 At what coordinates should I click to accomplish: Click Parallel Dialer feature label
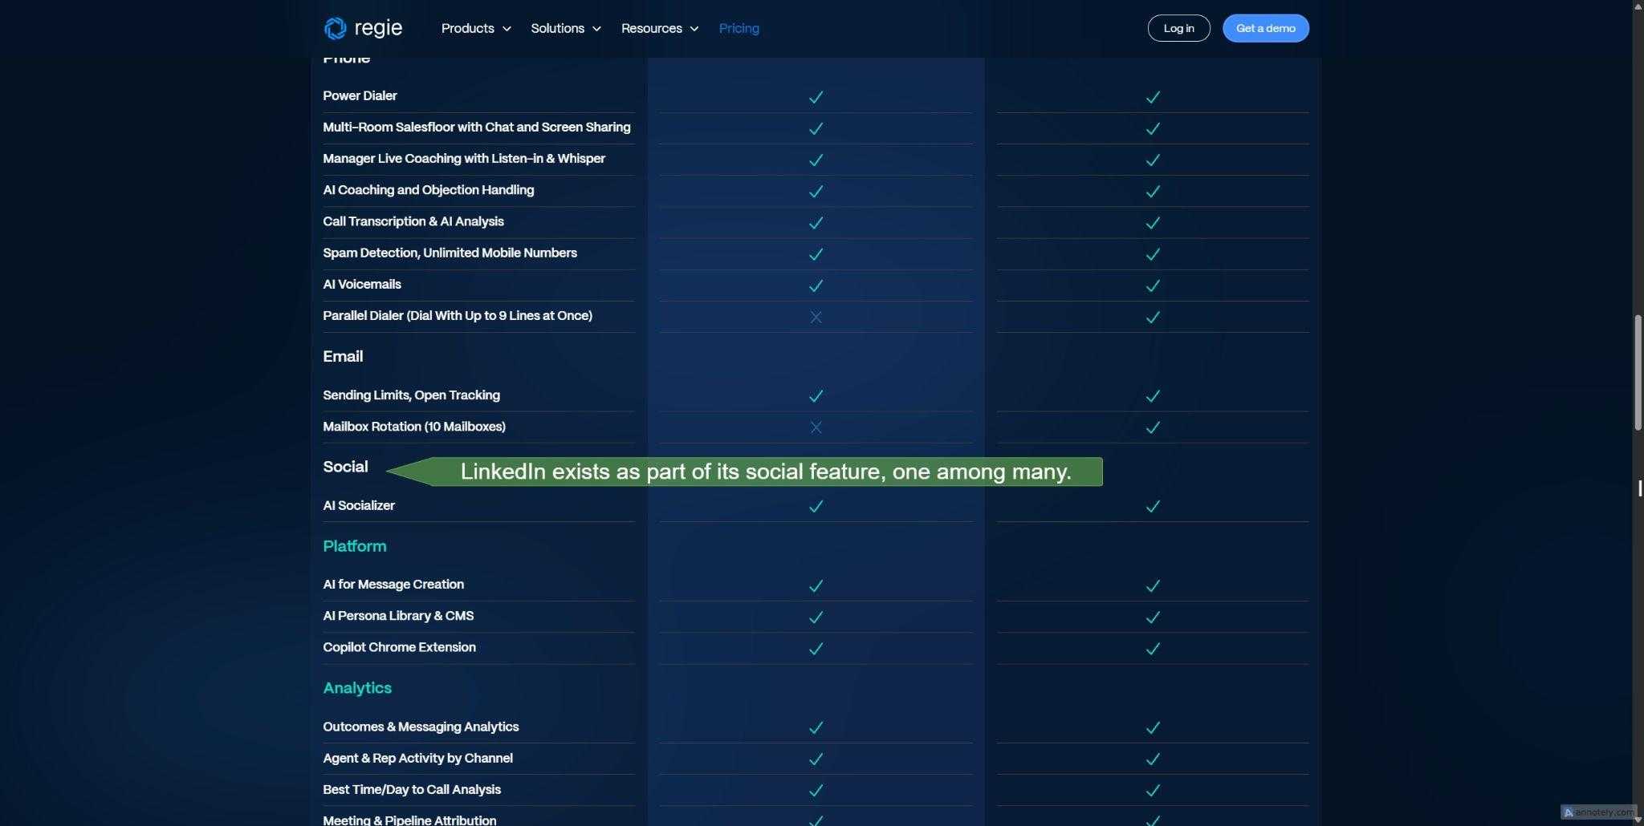pos(458,315)
